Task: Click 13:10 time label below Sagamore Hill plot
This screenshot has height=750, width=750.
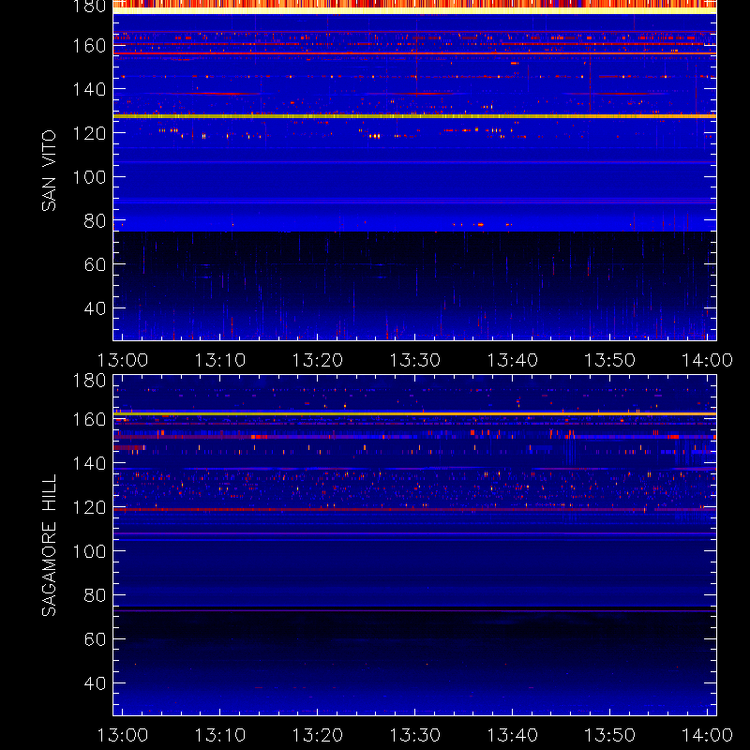Action: [220, 735]
